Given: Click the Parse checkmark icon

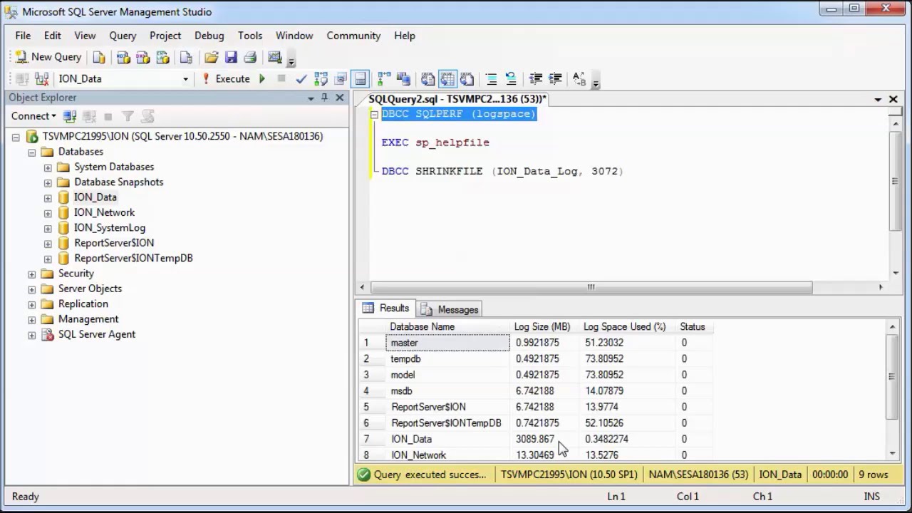Looking at the screenshot, I should pyautogui.click(x=301, y=79).
